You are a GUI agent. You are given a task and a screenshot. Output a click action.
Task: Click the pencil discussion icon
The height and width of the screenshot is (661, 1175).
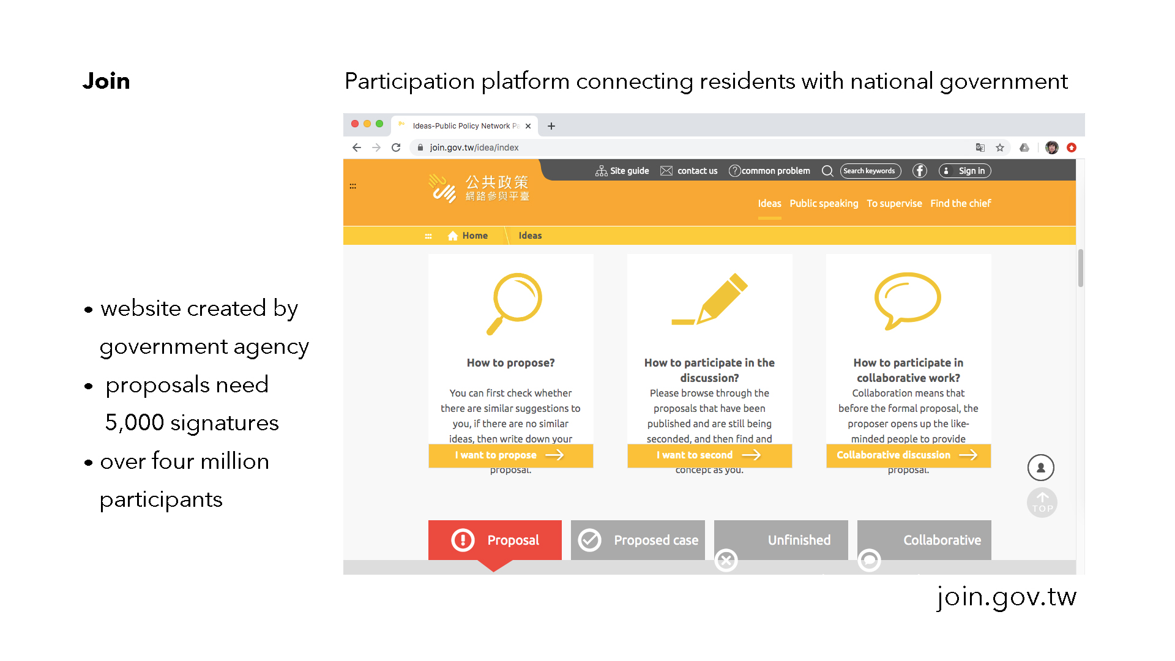710,299
